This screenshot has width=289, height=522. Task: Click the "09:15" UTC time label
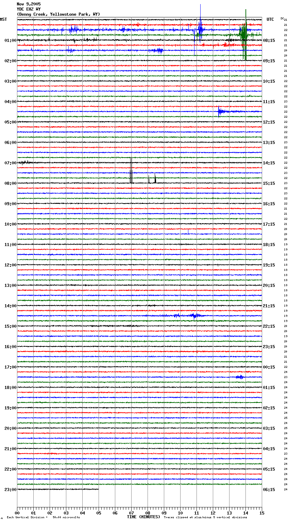click(x=269, y=61)
